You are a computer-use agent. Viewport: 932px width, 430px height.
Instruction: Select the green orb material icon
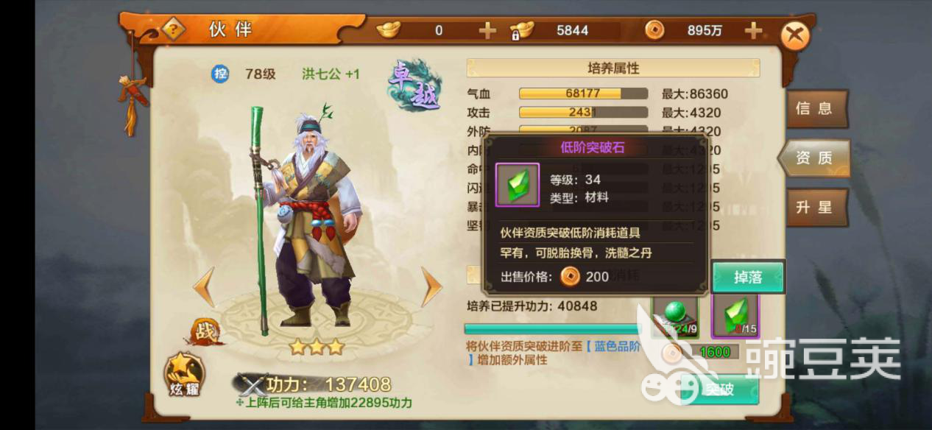(675, 314)
